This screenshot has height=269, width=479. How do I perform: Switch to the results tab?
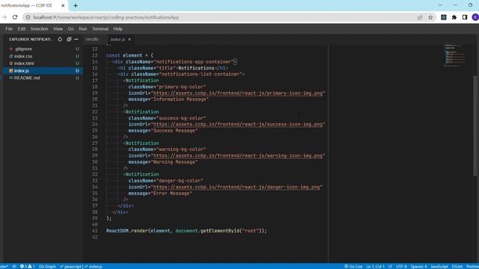coord(92,40)
